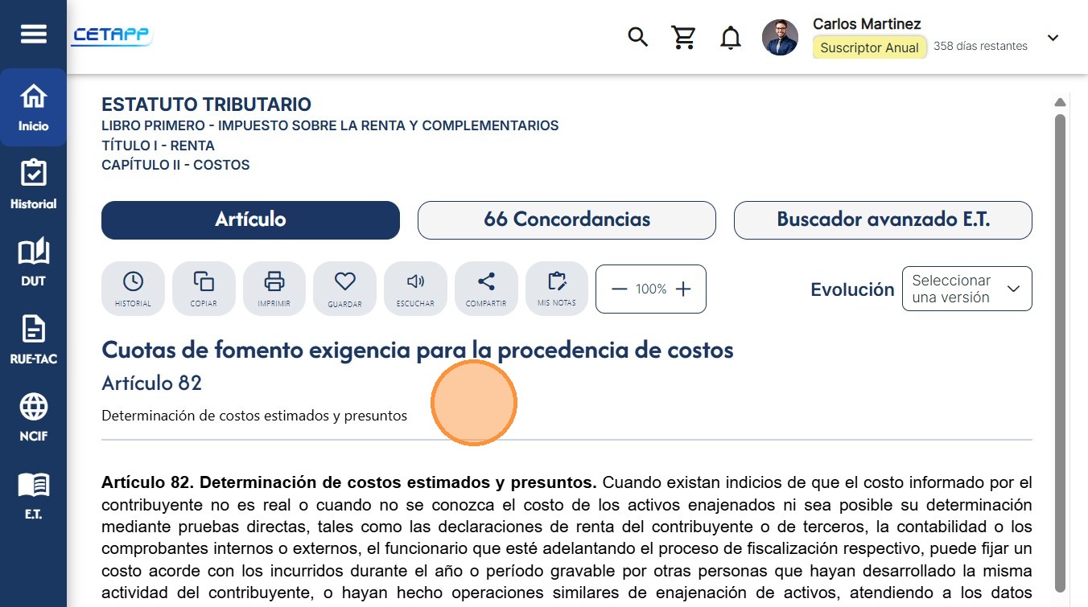The height and width of the screenshot is (607, 1088).
Task: Open the Seleccionar una versión dropdown
Action: coord(966,289)
